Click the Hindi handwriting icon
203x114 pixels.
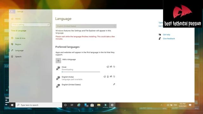pos(111,67)
